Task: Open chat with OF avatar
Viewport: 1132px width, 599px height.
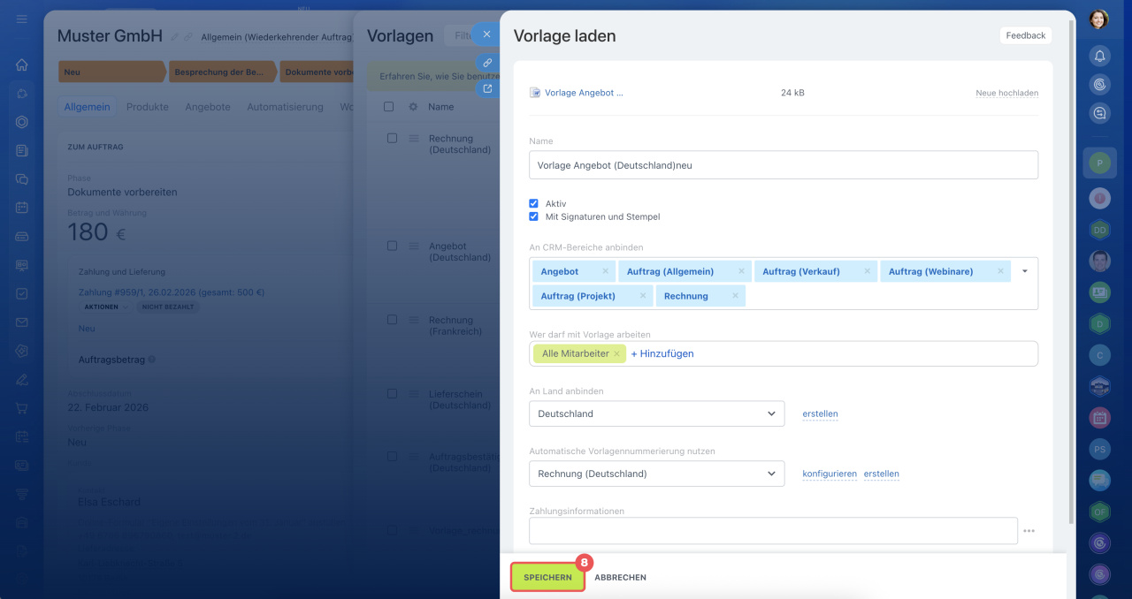Action: (x=1099, y=511)
